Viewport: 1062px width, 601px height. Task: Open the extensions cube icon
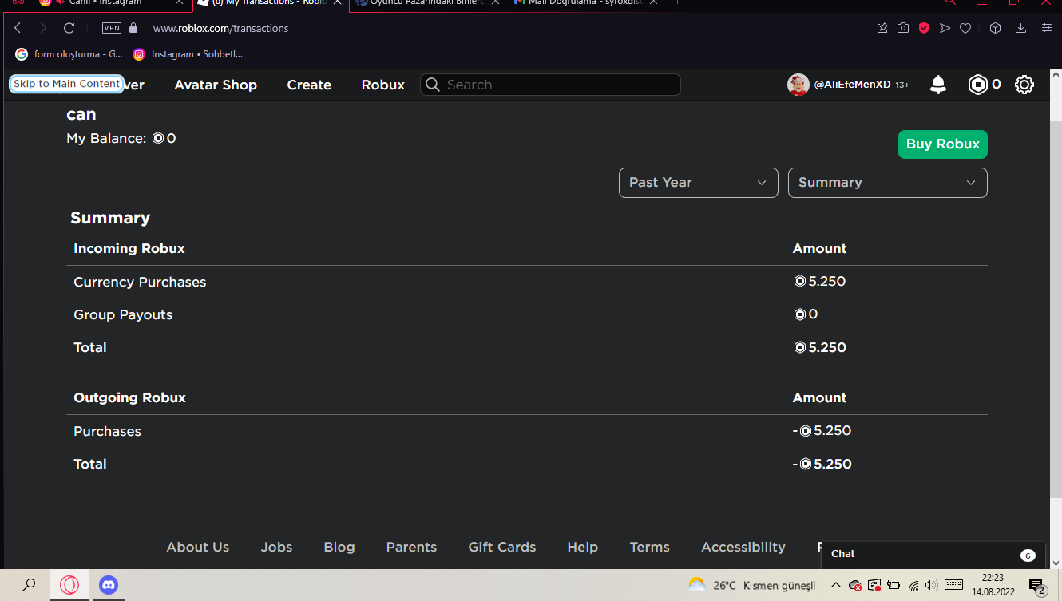995,28
